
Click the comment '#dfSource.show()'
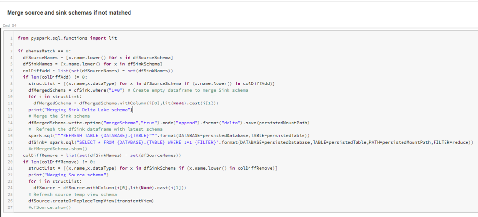click(x=50, y=207)
